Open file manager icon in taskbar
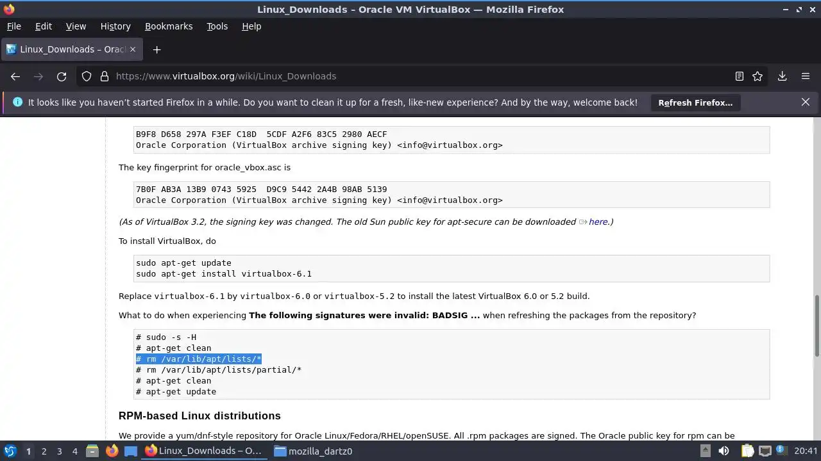 point(92,451)
